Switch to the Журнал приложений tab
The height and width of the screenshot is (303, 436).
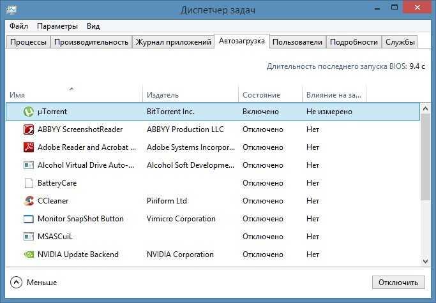pyautogui.click(x=173, y=42)
